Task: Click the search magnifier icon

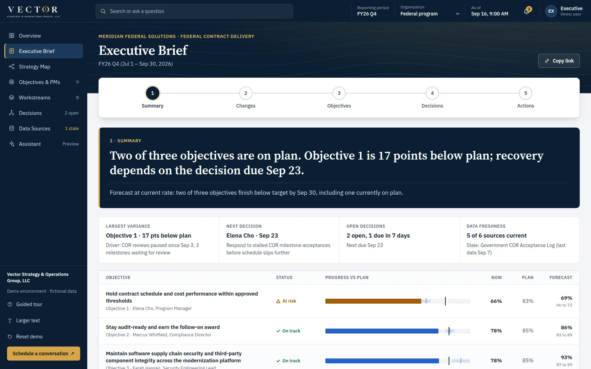Action: pos(103,11)
